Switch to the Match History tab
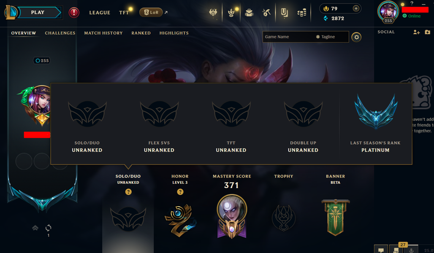 pos(103,33)
